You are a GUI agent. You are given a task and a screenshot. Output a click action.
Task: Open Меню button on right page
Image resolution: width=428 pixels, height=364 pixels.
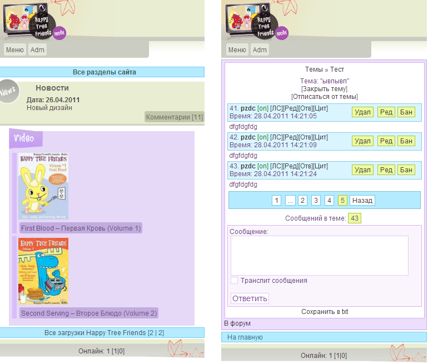237,49
